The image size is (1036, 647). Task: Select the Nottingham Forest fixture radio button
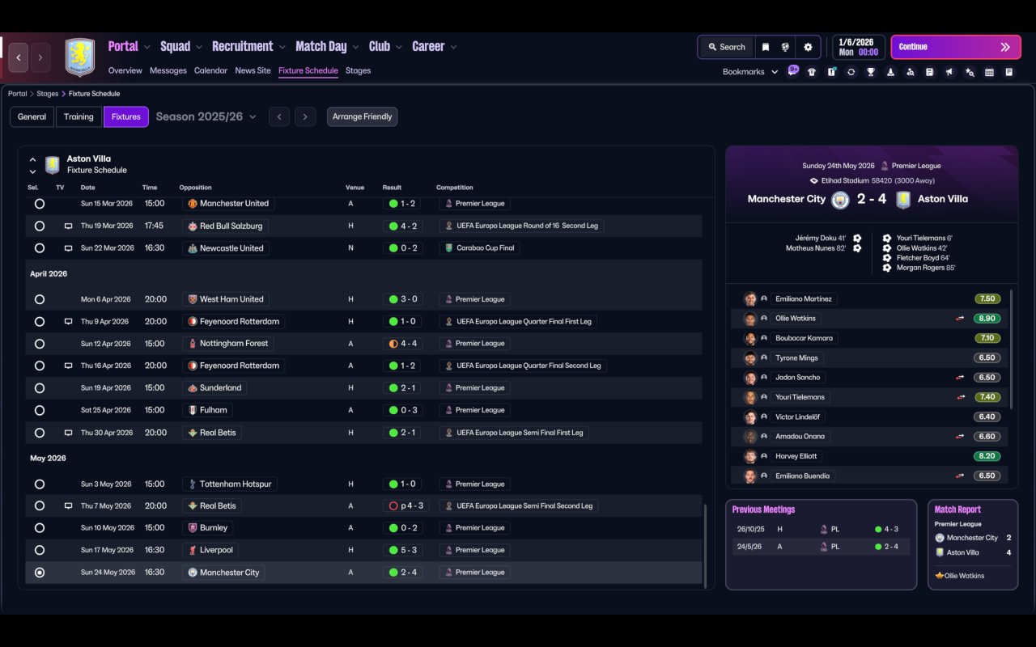40,344
